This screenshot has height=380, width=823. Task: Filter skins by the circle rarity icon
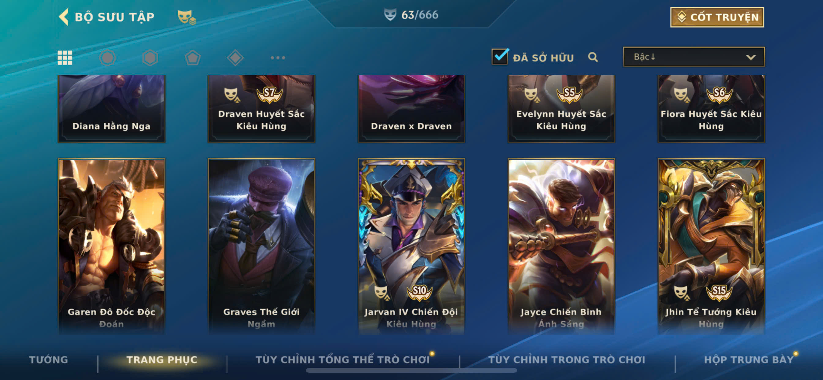tap(107, 58)
